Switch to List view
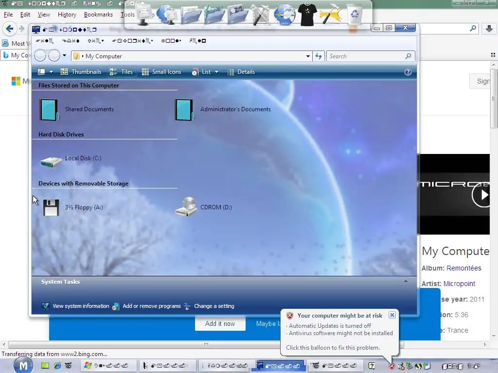The image size is (498, 373). pyautogui.click(x=201, y=72)
